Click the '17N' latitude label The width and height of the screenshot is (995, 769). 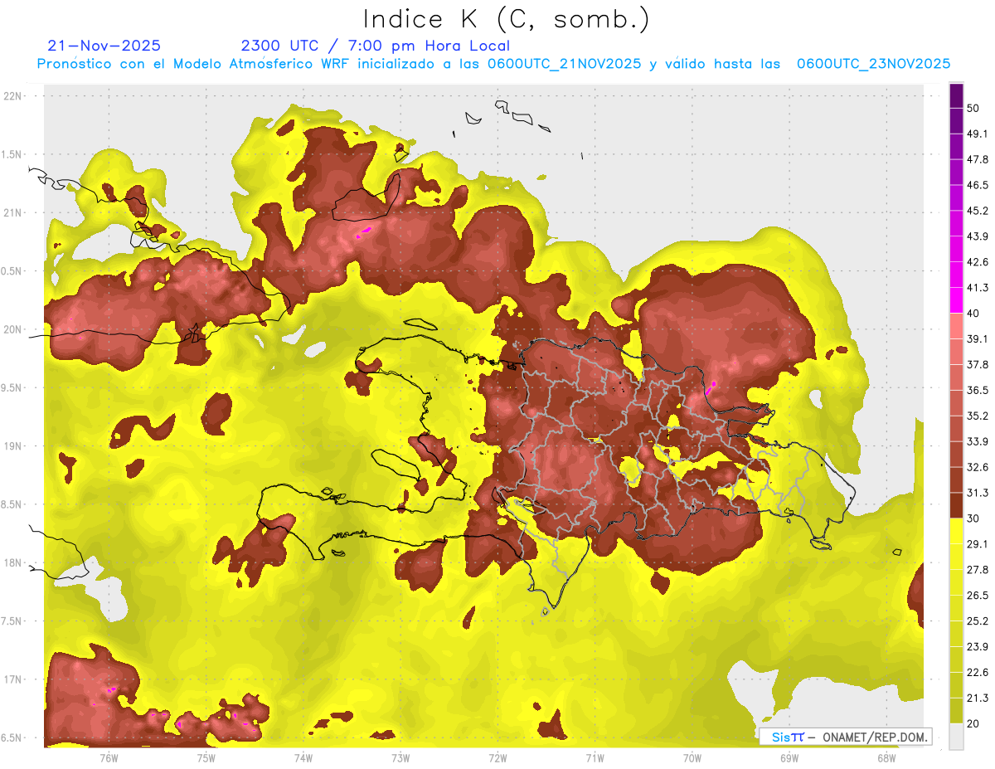pos(13,679)
